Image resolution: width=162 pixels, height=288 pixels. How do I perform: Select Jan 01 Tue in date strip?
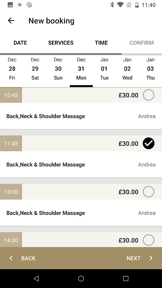click(x=104, y=69)
